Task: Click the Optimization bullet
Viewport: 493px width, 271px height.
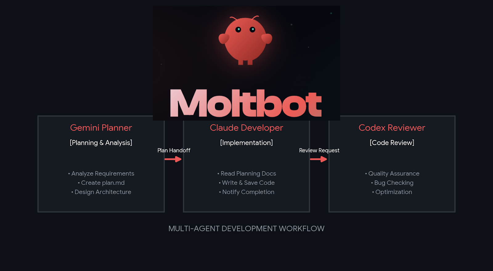Action: tap(392, 192)
